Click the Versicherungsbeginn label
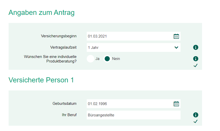The width and height of the screenshot is (220, 131). [59, 36]
